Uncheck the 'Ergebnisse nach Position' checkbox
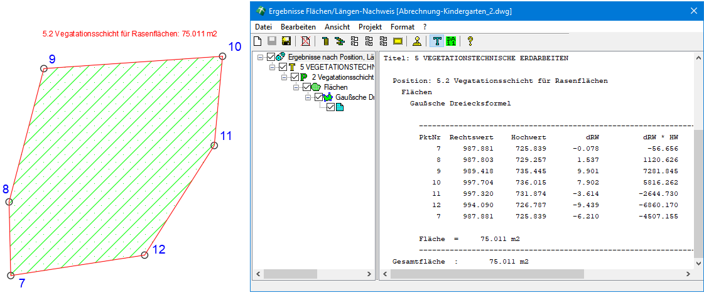Viewport: 704px width, 295px height. coord(271,57)
